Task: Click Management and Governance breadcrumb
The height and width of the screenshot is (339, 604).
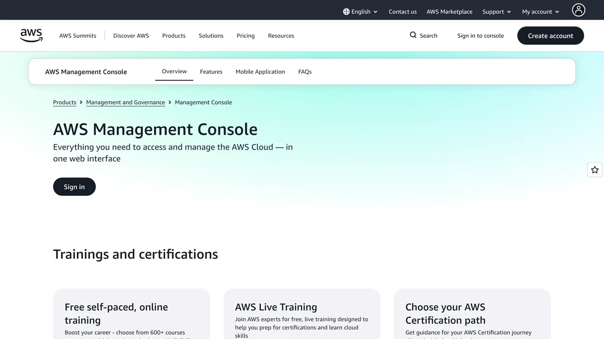Action: [x=125, y=102]
